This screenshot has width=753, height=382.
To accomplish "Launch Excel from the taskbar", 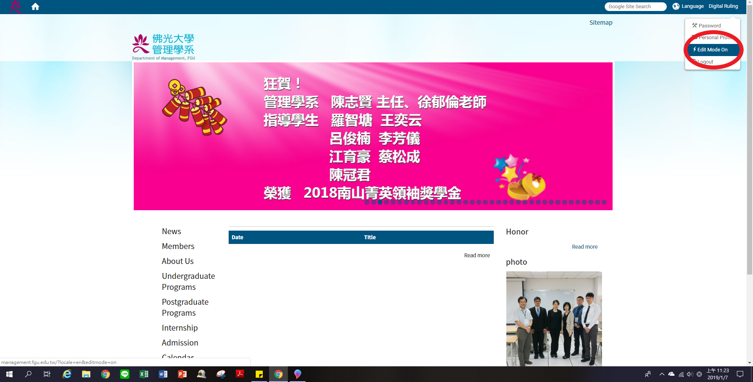I will coord(144,374).
